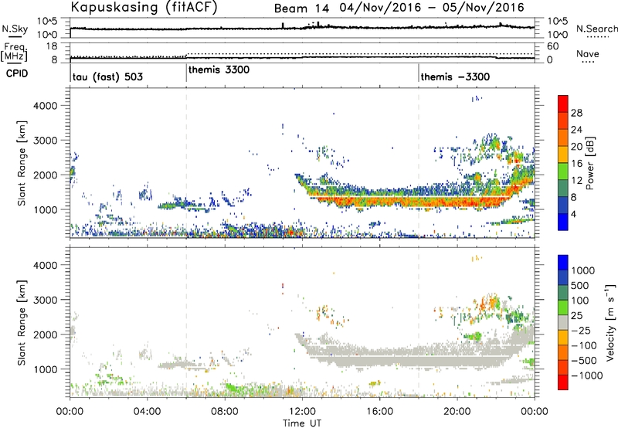Click the velocity colorbar gray middle segment
The image size is (618, 428).
(563, 322)
